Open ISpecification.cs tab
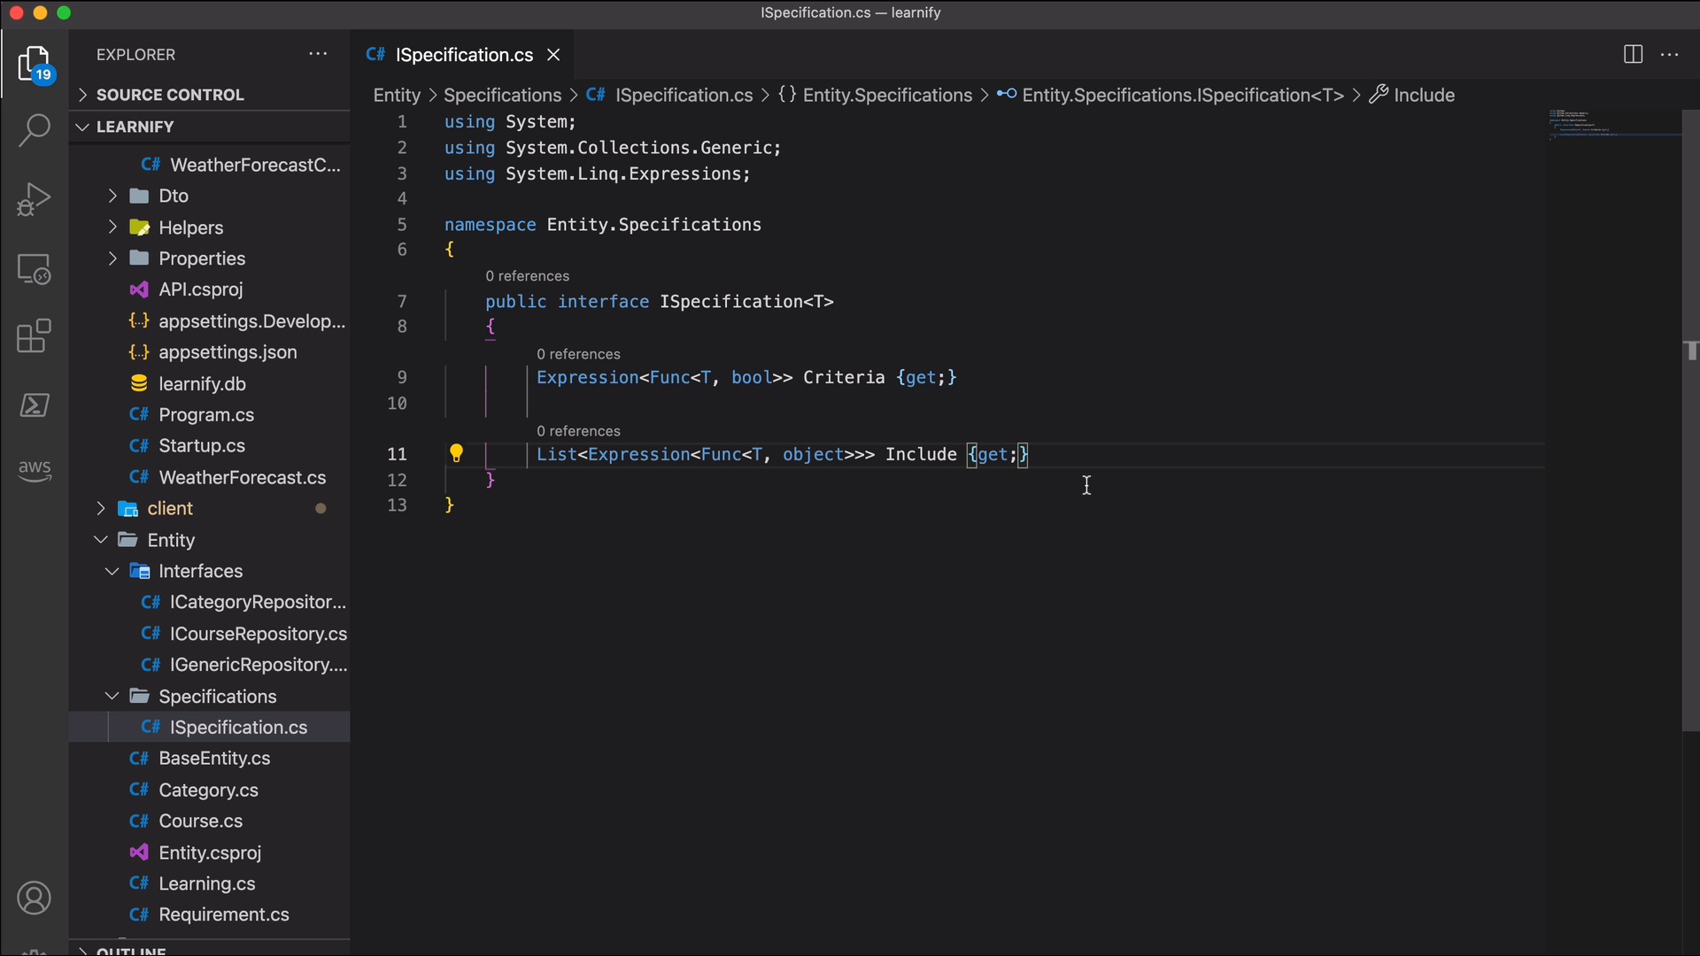This screenshot has height=956, width=1700. pyautogui.click(x=462, y=55)
